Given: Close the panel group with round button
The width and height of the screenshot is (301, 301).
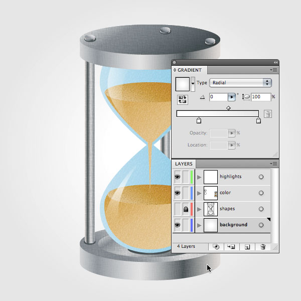Looking at the screenshot, I should [x=174, y=62].
